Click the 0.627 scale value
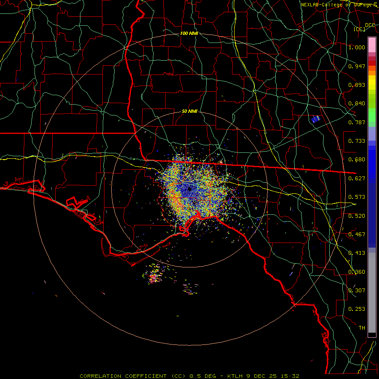The width and height of the screenshot is (379, 379). click(x=357, y=179)
